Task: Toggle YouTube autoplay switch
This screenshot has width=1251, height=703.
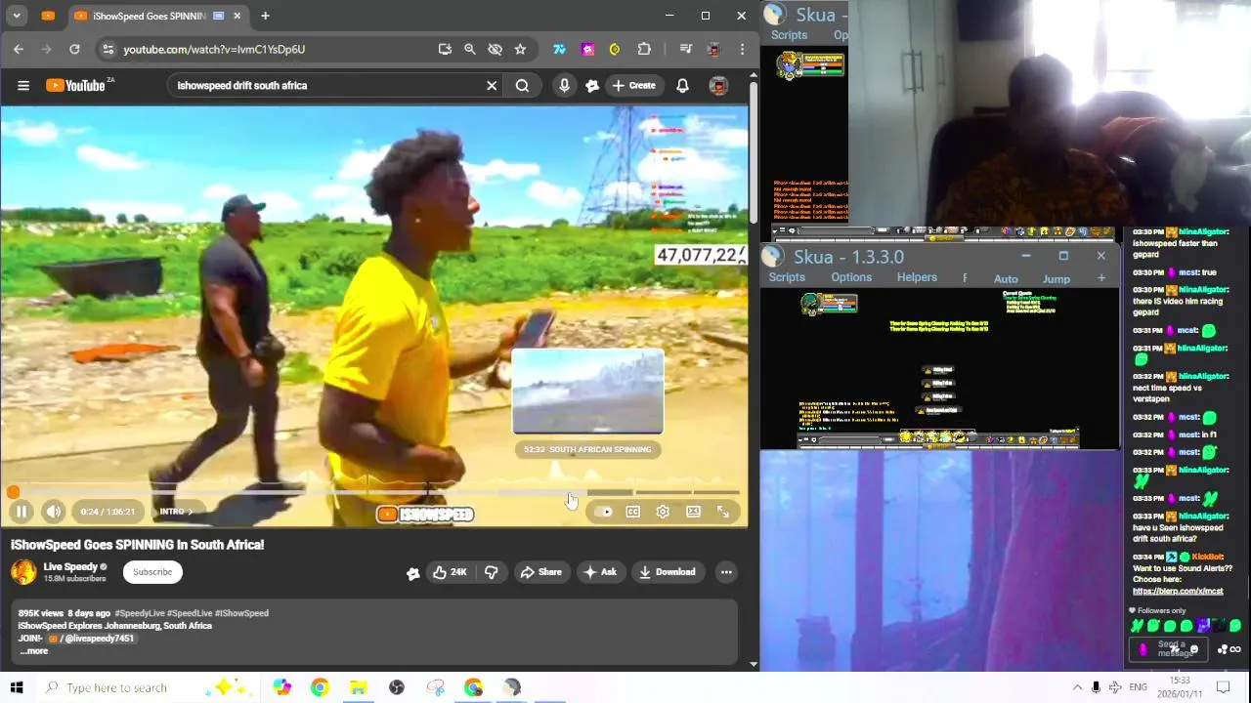Action: pyautogui.click(x=603, y=512)
